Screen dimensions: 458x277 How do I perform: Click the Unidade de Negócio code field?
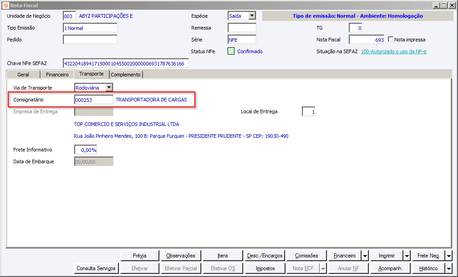70,16
